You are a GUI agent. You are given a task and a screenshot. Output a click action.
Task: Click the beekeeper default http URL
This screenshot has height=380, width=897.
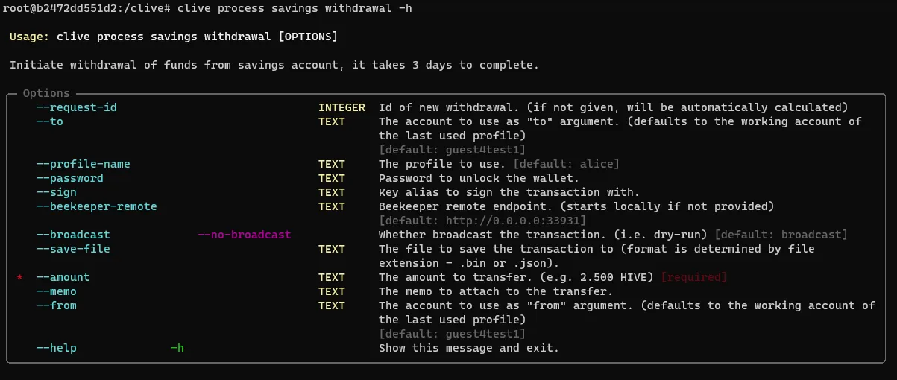(512, 221)
